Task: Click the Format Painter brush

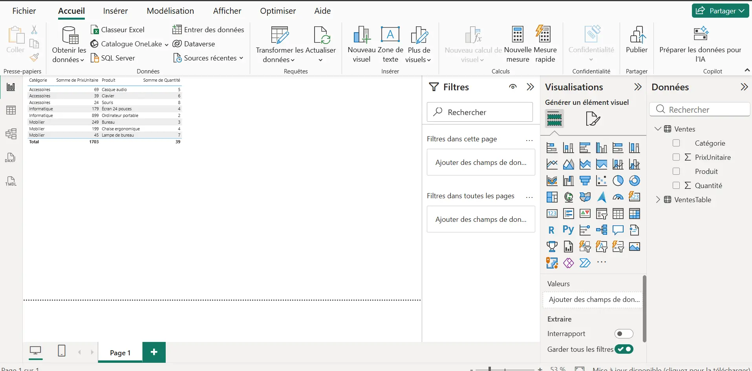Action: (x=35, y=57)
